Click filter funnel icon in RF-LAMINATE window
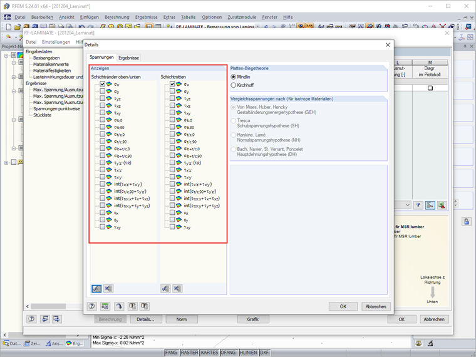Screen dimensions: 476x357 (x=418, y=205)
